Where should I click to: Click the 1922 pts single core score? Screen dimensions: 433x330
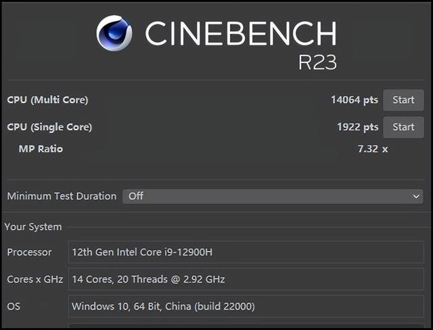357,127
